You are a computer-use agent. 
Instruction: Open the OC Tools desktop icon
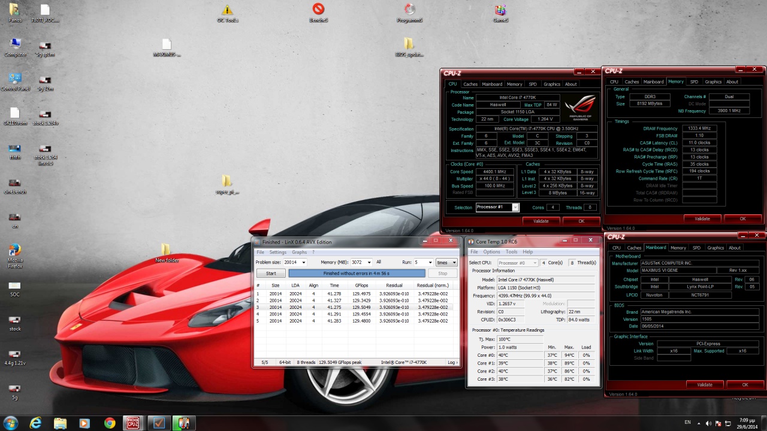[x=227, y=13]
